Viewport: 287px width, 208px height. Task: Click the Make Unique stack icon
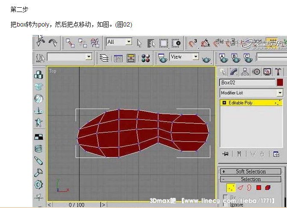253,154
